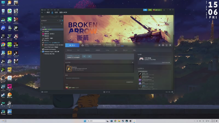Open the Epic Games Launcher desktop icon

tap(3, 37)
